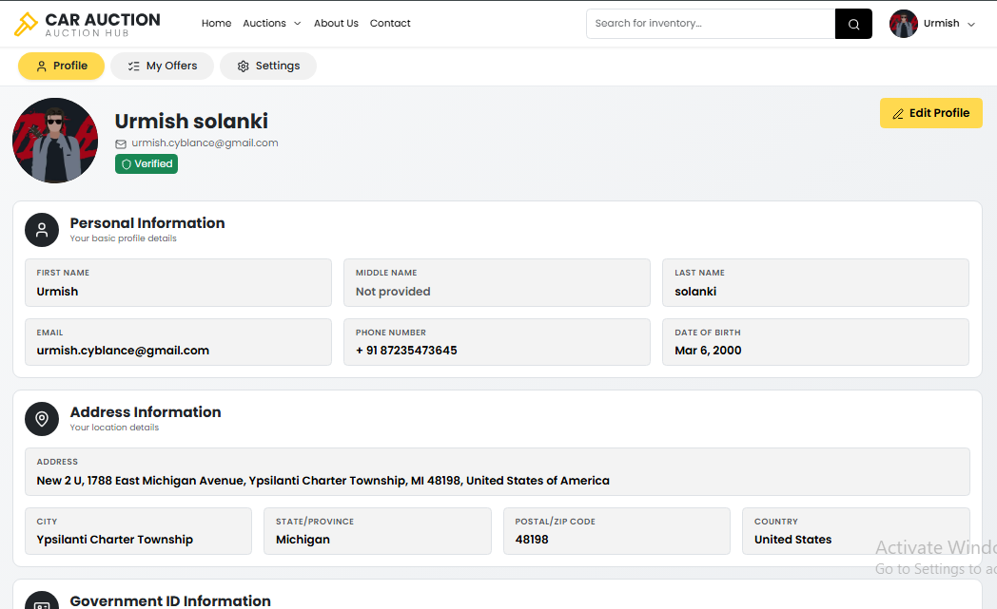The height and width of the screenshot is (609, 997).
Task: Click the Car Auction brand name text
Action: pyautogui.click(x=103, y=20)
